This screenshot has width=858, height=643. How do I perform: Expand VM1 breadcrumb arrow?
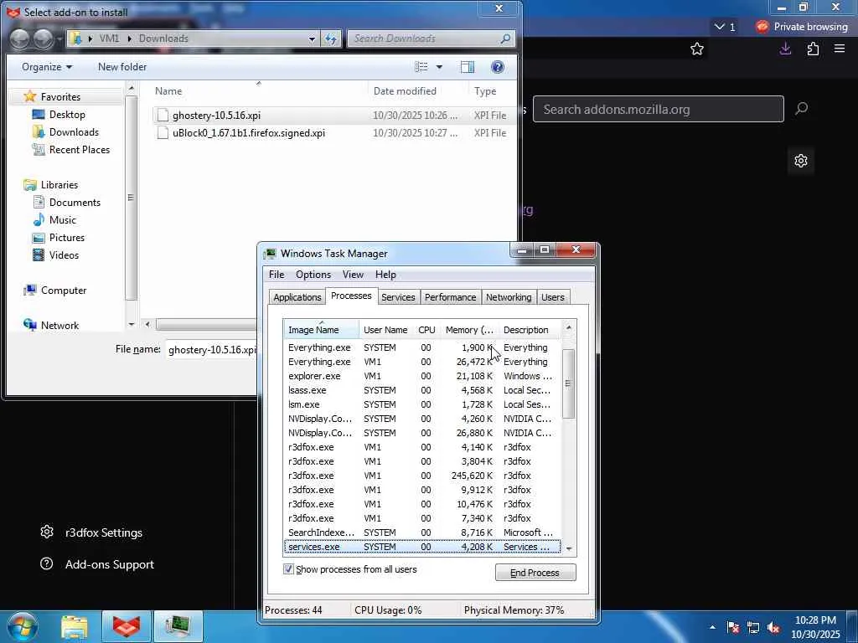coord(130,39)
